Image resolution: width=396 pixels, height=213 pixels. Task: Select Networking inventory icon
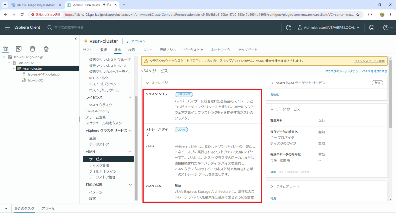pos(46,49)
